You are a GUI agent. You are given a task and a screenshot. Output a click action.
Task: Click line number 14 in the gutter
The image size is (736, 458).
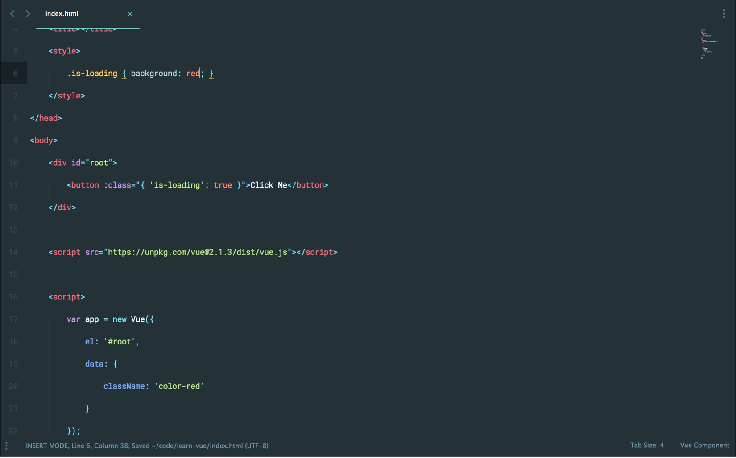tap(13, 252)
